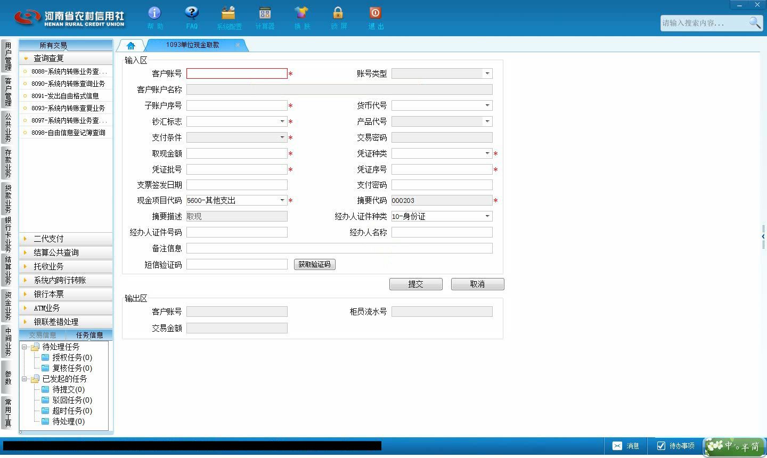Open 复核任务(0) task item
Viewport: 767px width, 458px height.
[72, 368]
